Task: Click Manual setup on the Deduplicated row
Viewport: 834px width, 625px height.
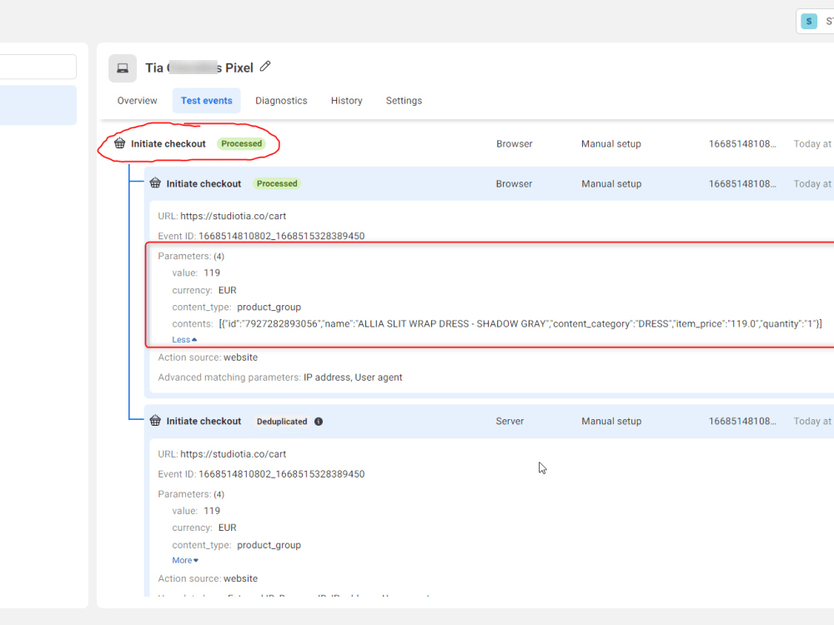Action: point(611,421)
